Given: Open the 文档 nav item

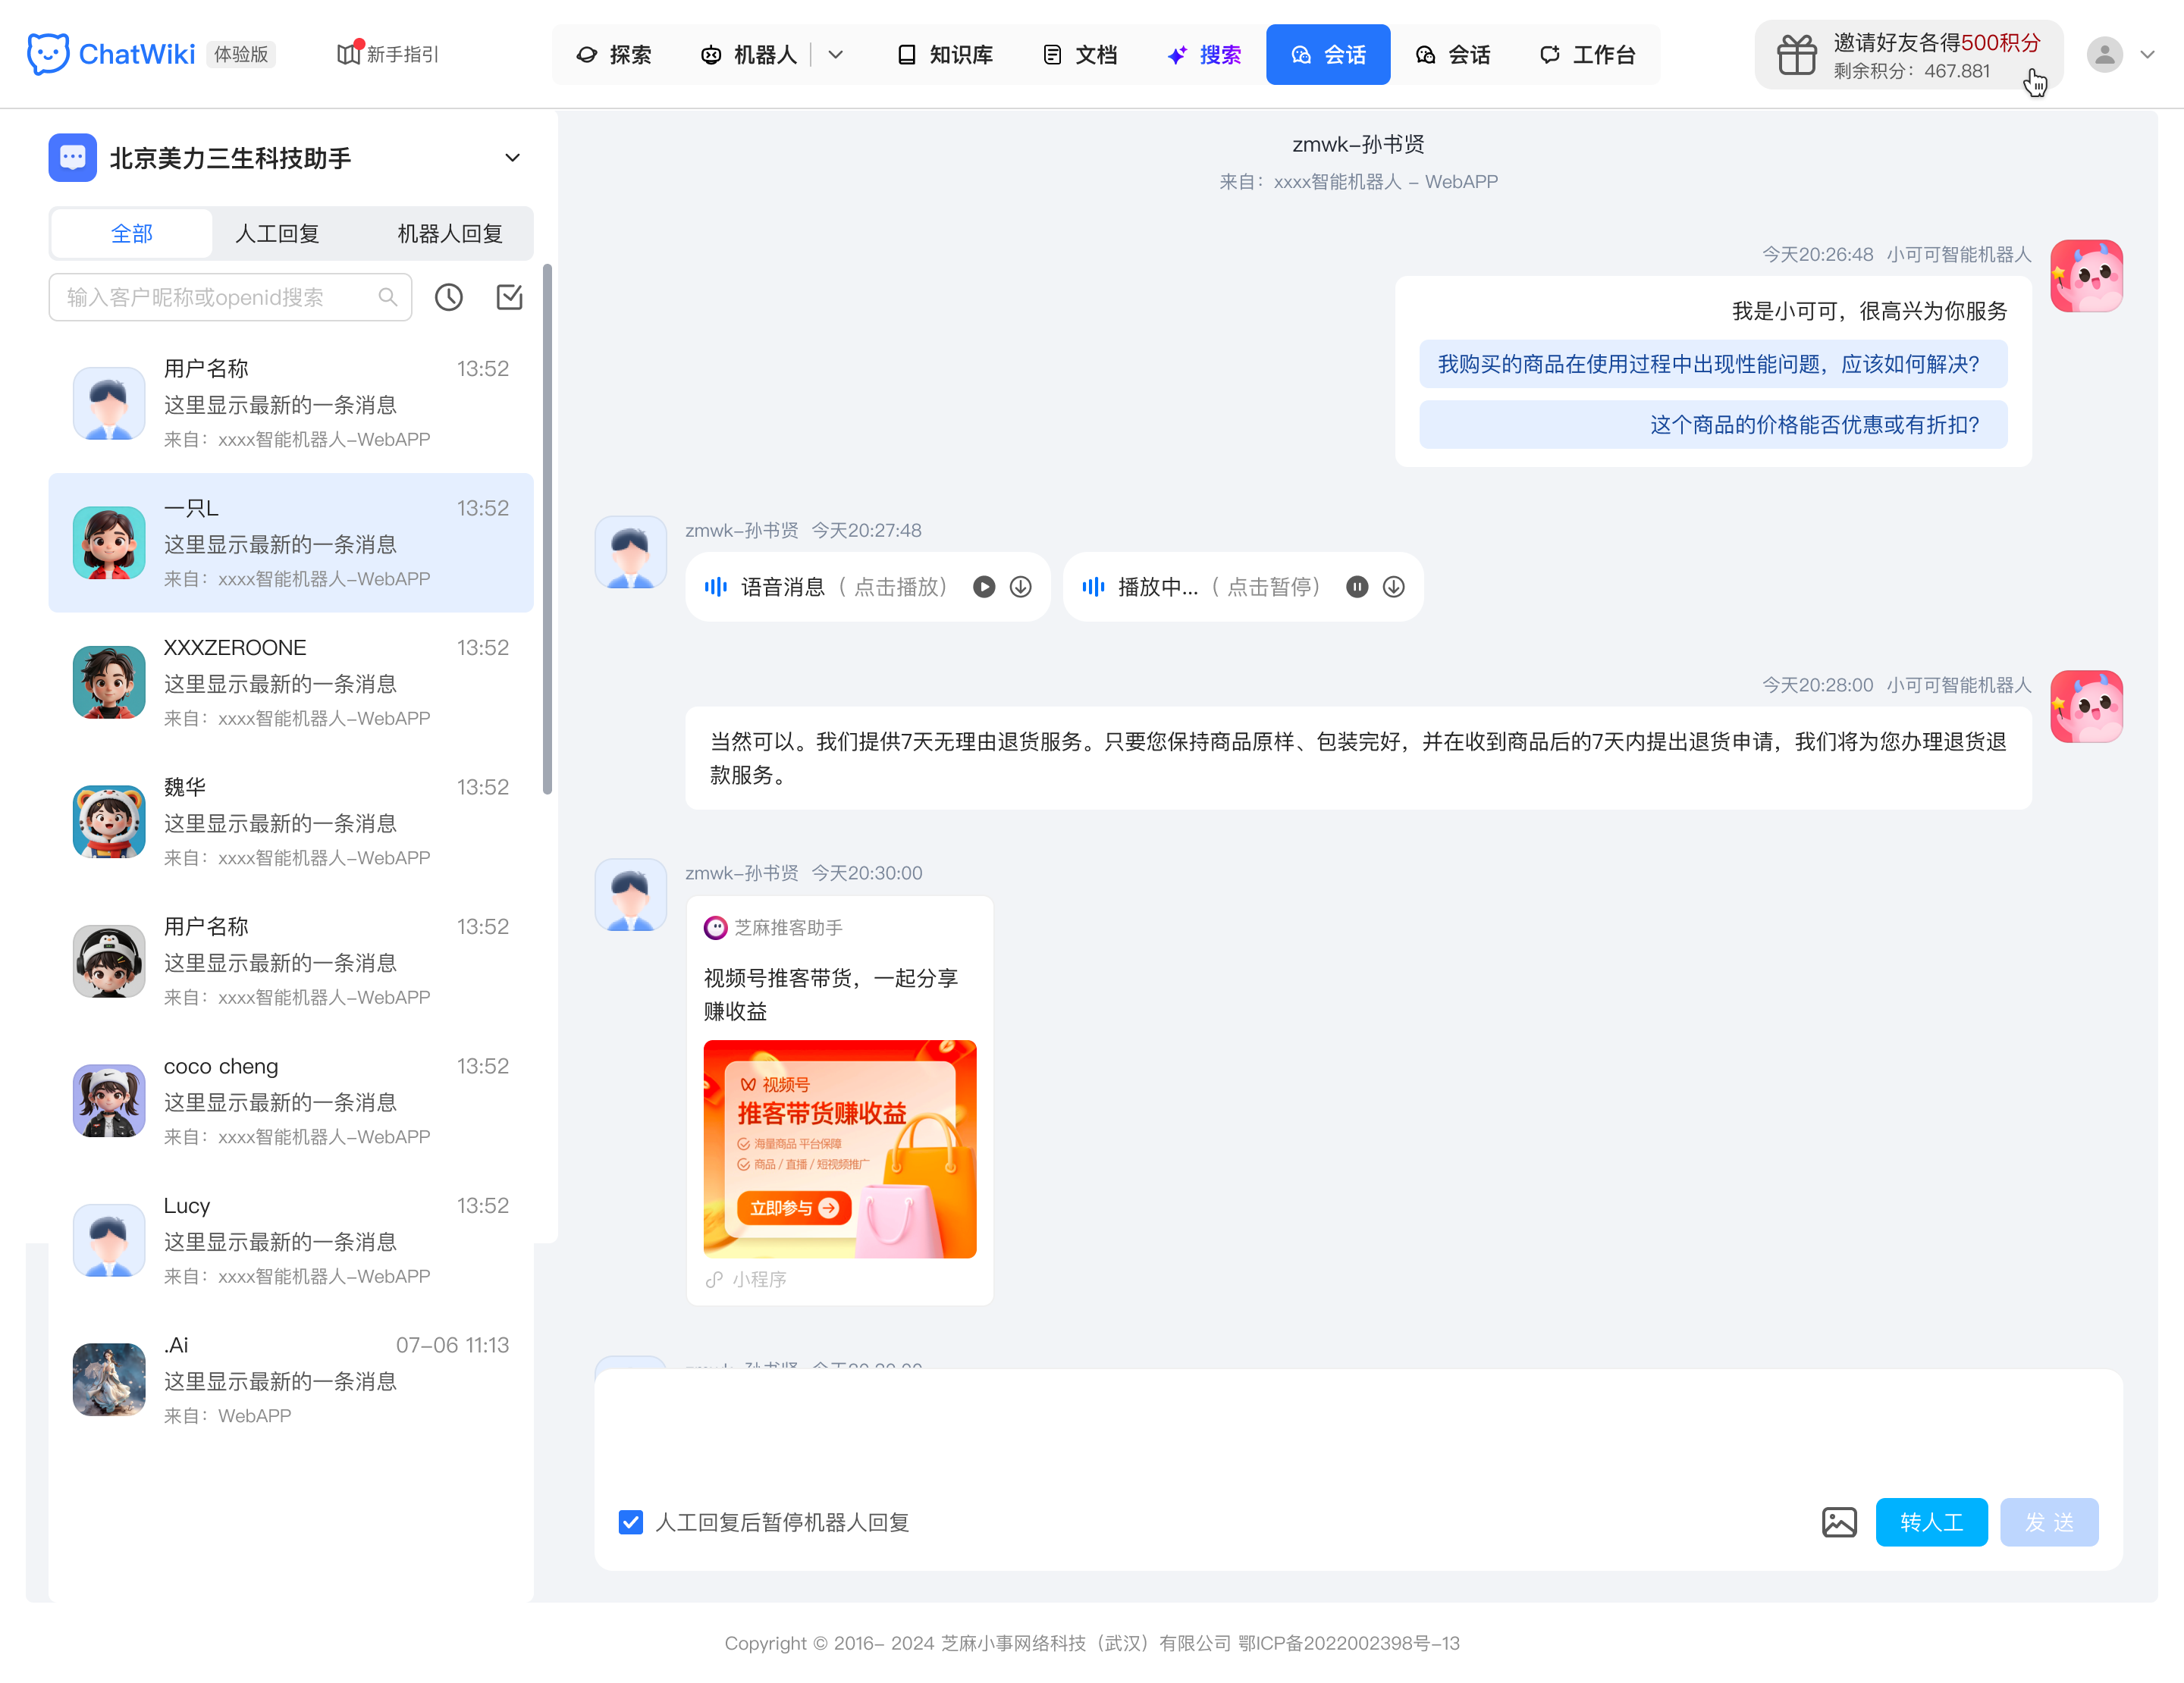Looking at the screenshot, I should [x=1080, y=54].
